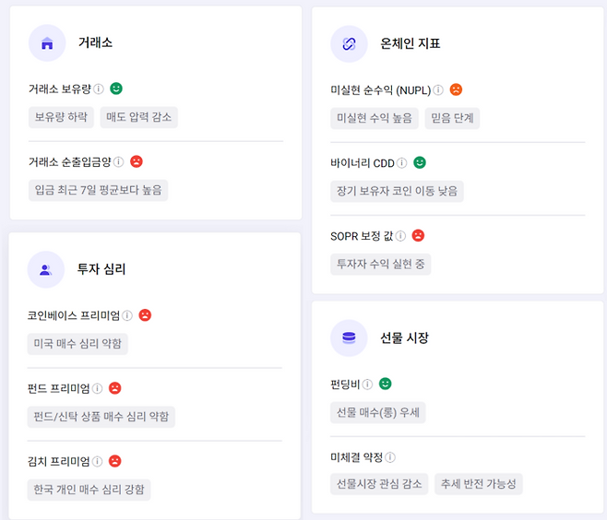Click the 거래소 house icon
Viewport: 607px width, 520px height.
(x=47, y=43)
